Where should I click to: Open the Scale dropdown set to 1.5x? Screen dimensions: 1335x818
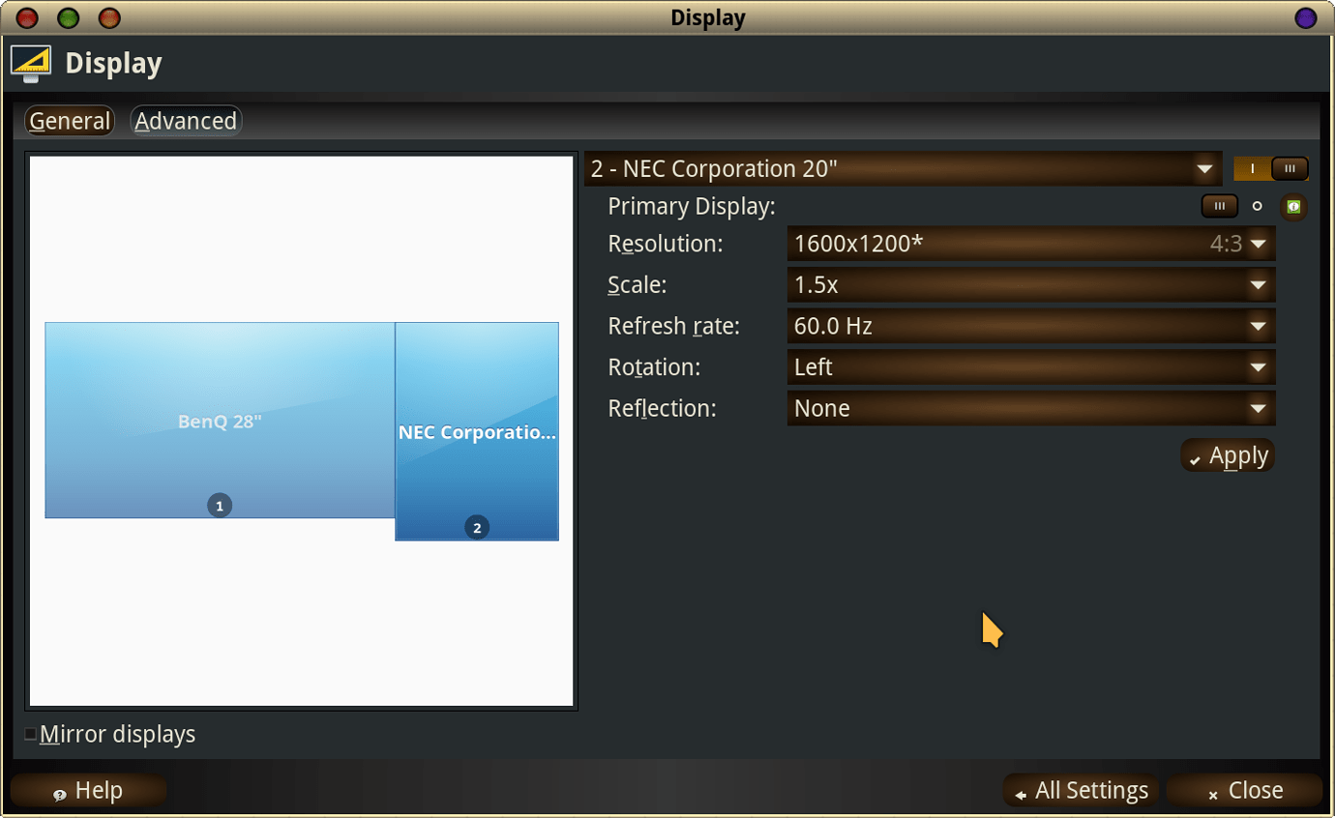tap(1030, 284)
